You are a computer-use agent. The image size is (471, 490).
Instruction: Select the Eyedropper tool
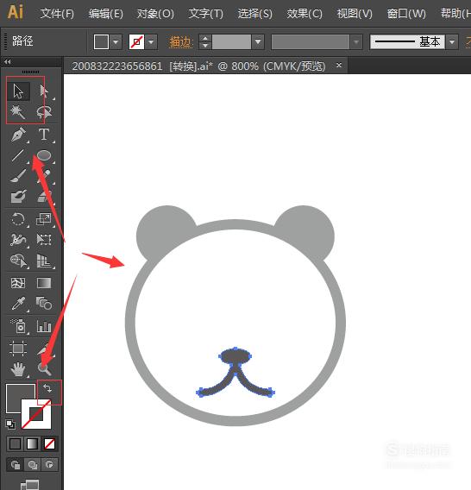(x=18, y=303)
